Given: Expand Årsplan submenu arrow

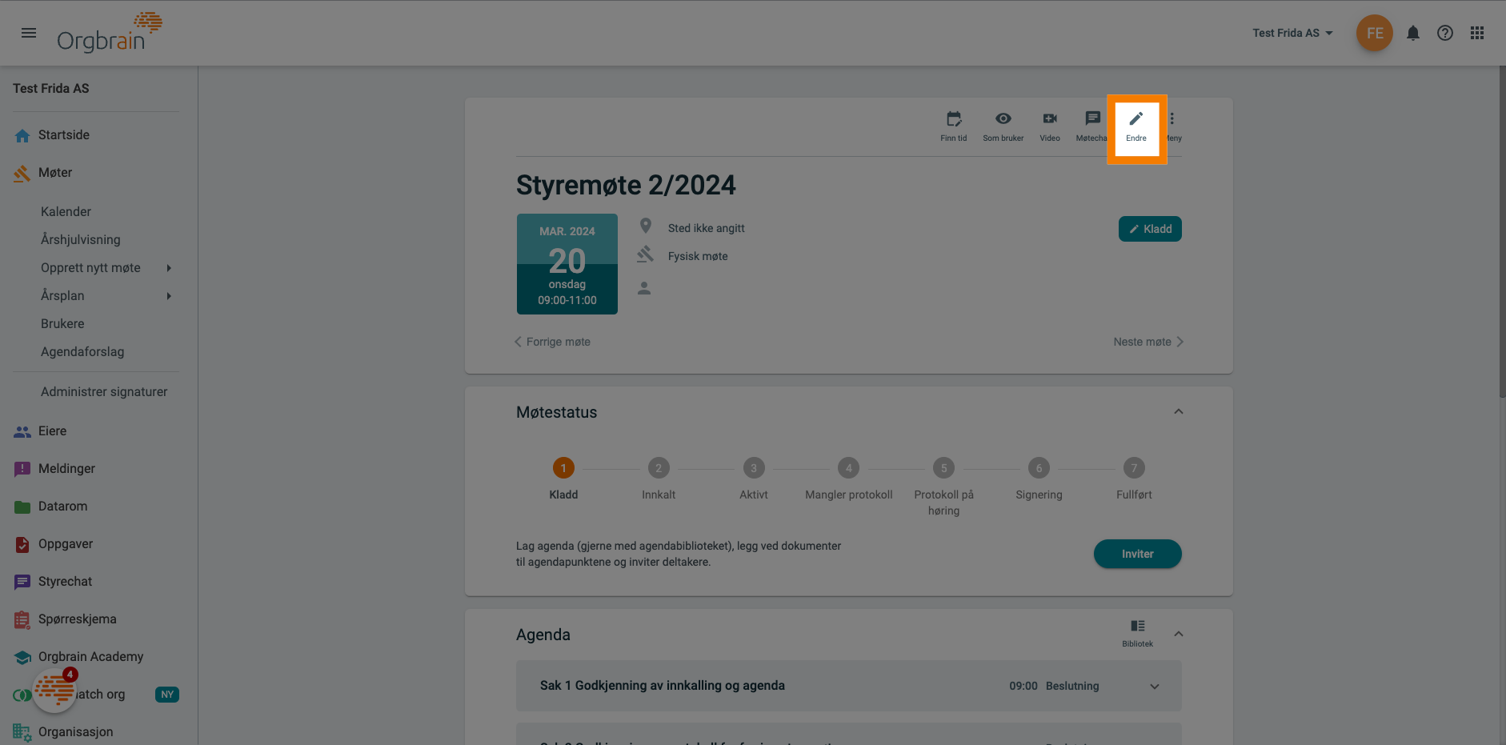Looking at the screenshot, I should point(169,296).
